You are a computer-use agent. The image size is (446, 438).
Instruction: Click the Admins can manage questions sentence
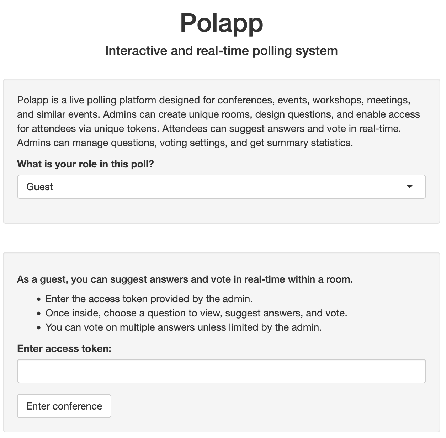185,143
